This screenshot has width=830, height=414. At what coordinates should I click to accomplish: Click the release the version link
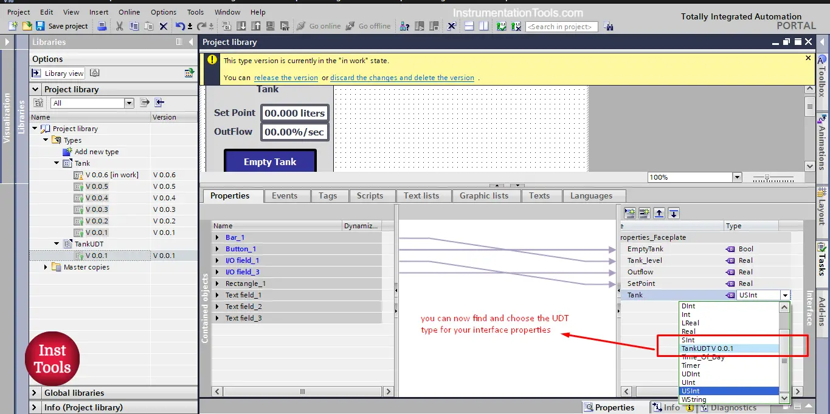286,78
